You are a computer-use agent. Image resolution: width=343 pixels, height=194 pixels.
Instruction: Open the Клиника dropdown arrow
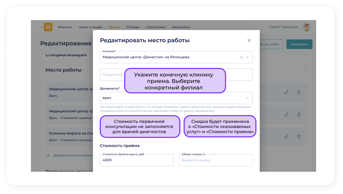248,57
